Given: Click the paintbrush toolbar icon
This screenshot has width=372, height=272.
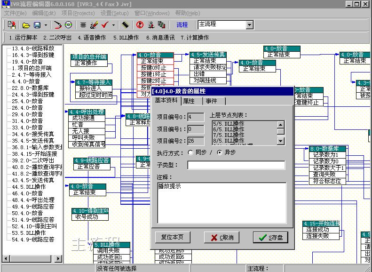Looking at the screenshot, I should pos(94,24).
